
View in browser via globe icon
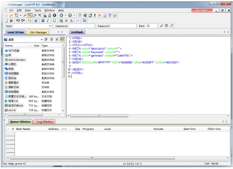pos(36,21)
